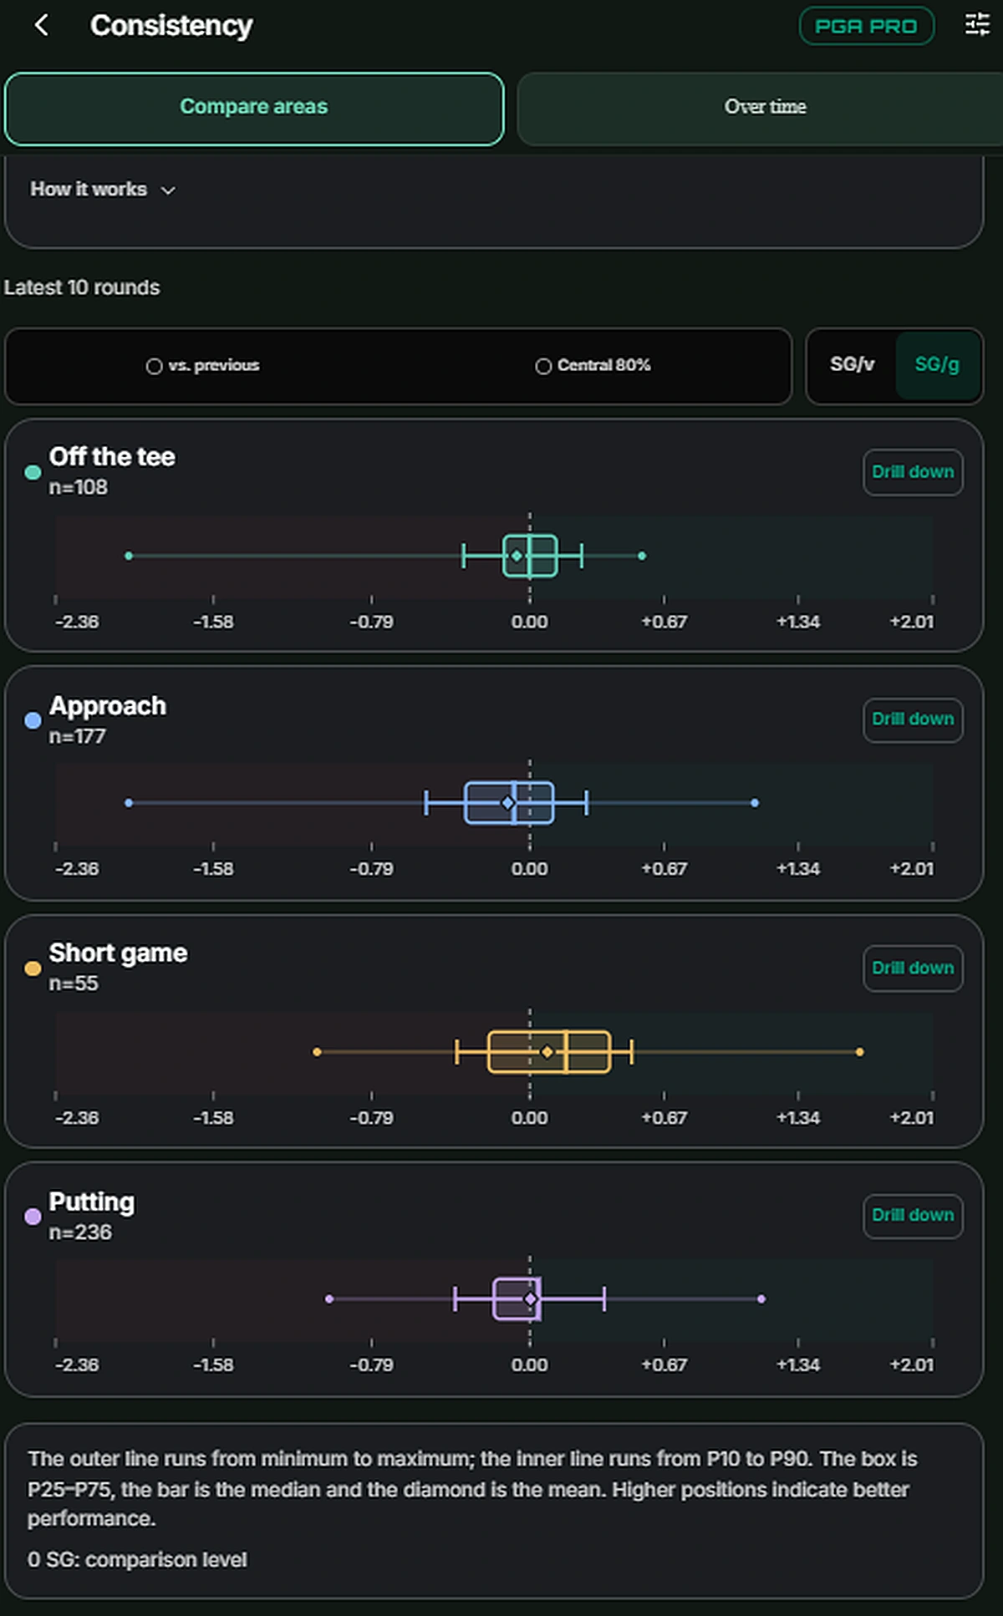Expand the How it works section

[103, 190]
